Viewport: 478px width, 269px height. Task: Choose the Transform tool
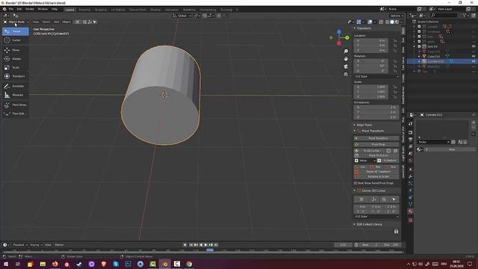(16, 76)
